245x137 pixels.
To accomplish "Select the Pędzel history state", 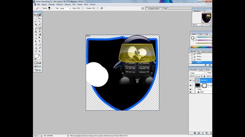I will (202, 62).
